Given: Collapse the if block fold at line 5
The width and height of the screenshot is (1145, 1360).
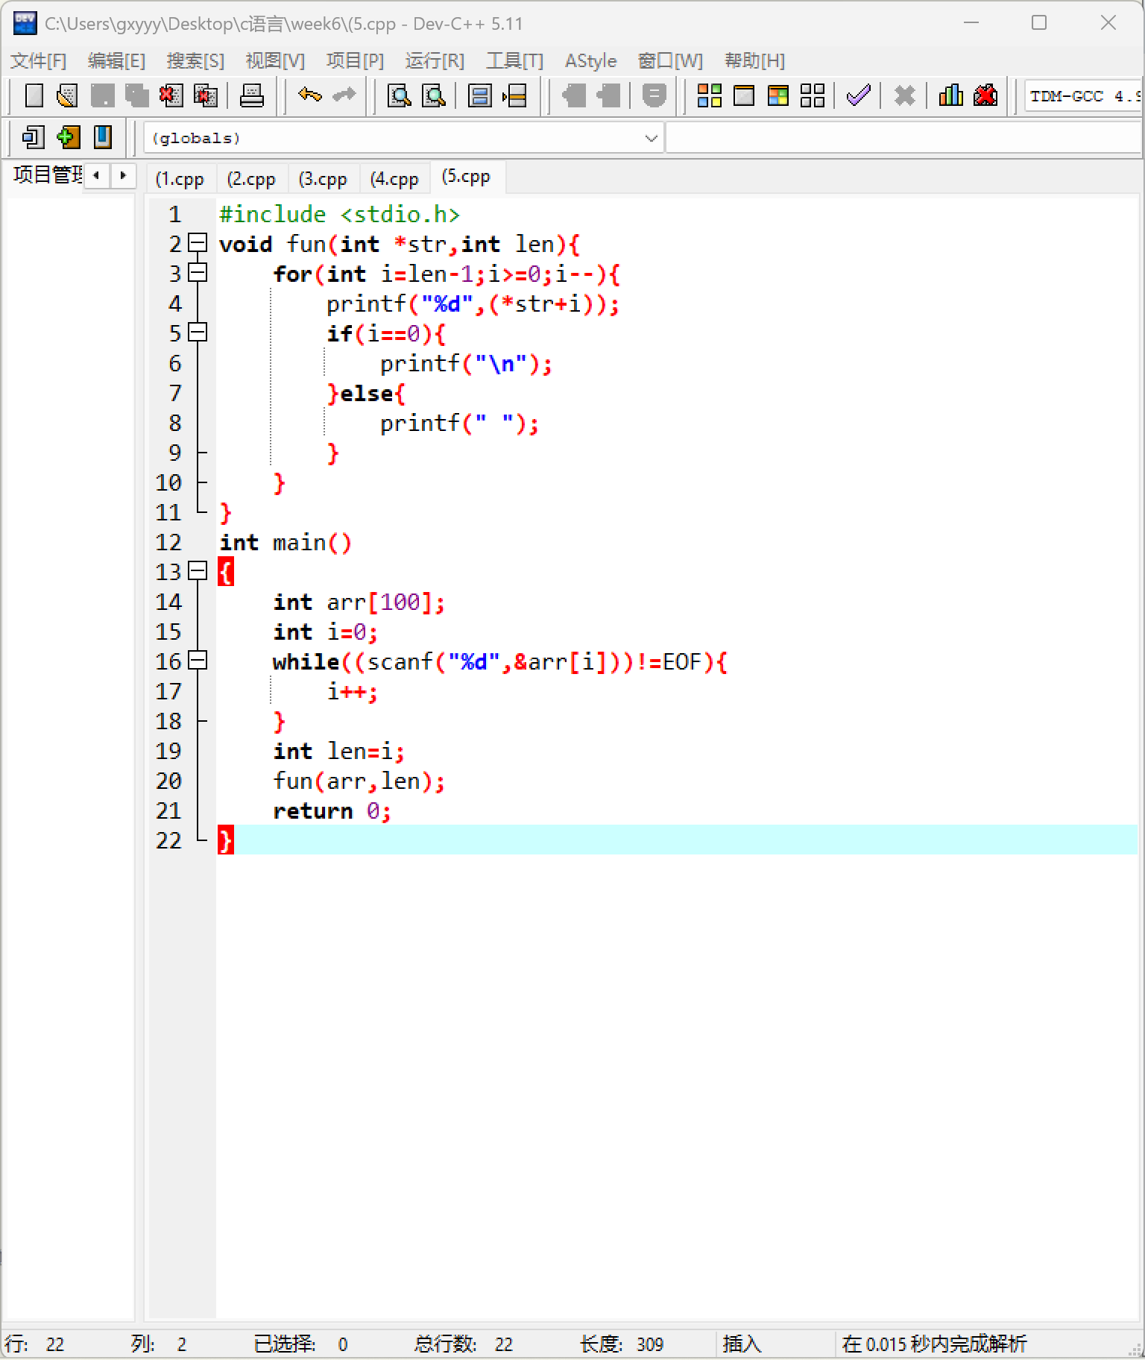Looking at the screenshot, I should pos(198,333).
